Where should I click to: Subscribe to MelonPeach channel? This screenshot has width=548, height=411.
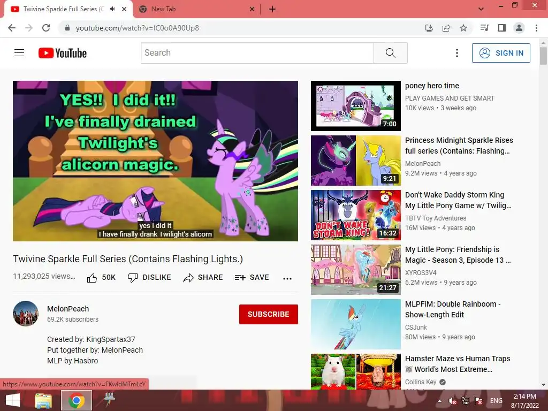pos(269,314)
